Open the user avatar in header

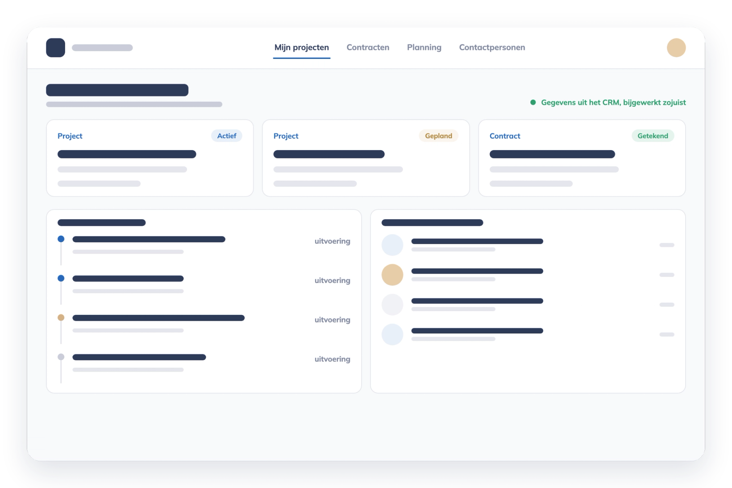(x=676, y=48)
